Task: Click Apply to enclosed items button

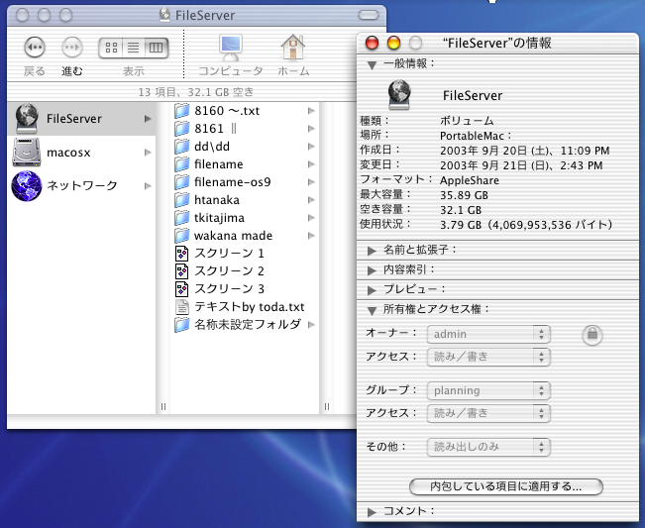Action: coord(505,486)
